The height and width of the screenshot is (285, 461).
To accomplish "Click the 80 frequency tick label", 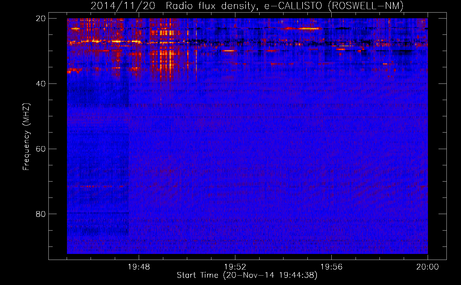I will [41, 214].
